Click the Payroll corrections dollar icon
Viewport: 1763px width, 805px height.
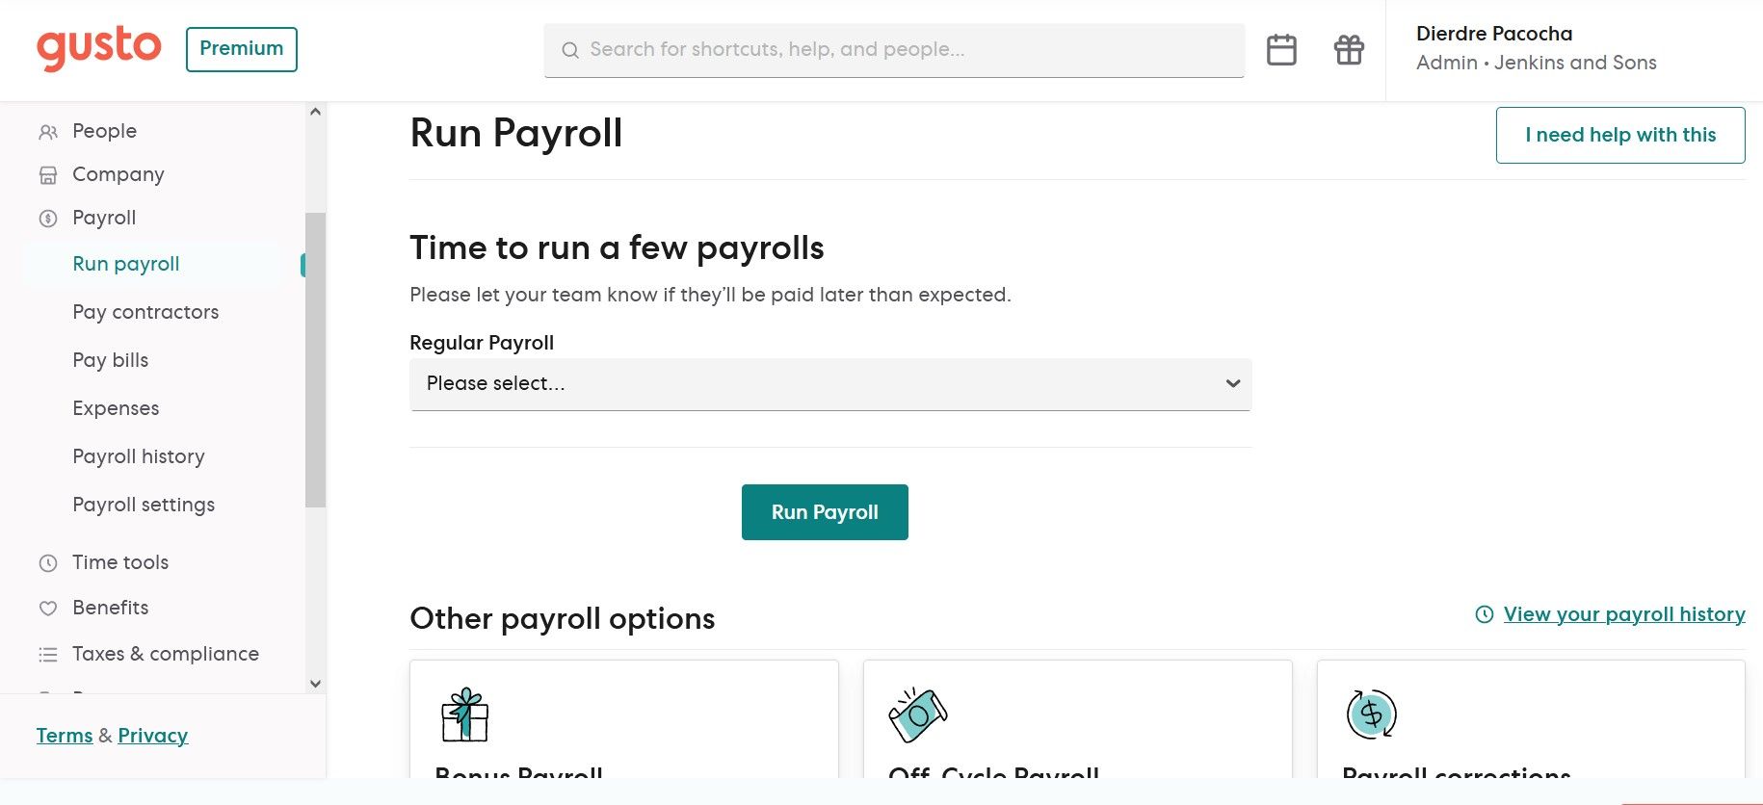tap(1372, 714)
